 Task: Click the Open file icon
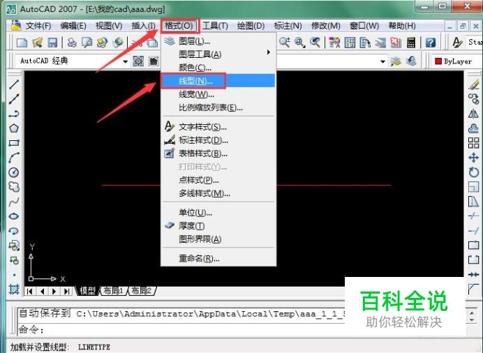37,43
